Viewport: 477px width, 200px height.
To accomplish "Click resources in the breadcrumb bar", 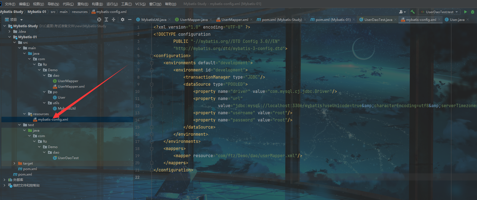I will pyautogui.click(x=80, y=12).
